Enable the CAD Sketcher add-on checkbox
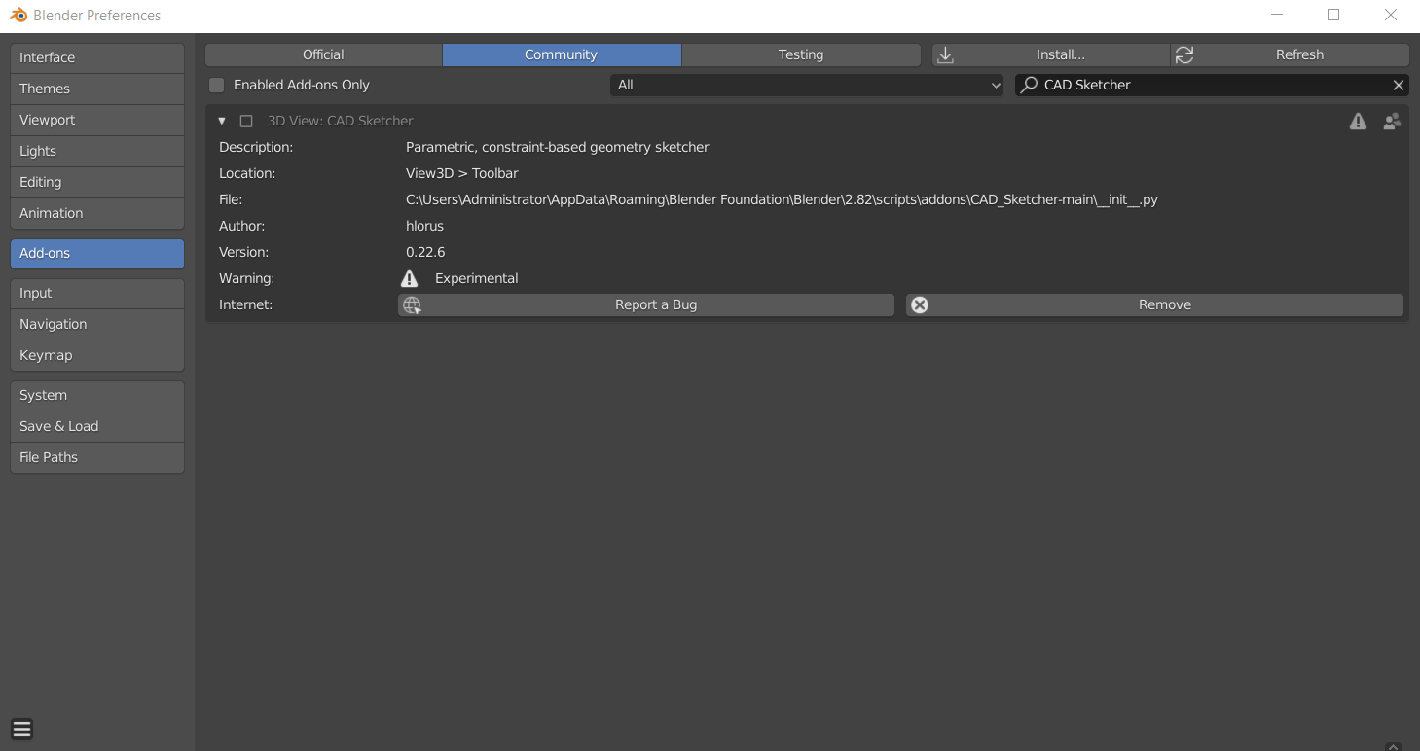The width and height of the screenshot is (1420, 751). coord(245,121)
